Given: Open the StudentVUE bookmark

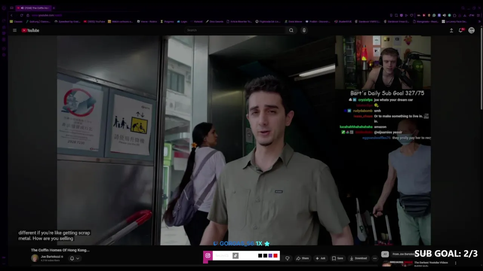Looking at the screenshot, I should pos(343,21).
